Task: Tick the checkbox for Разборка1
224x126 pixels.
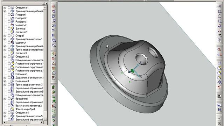Action: coord(9,22)
